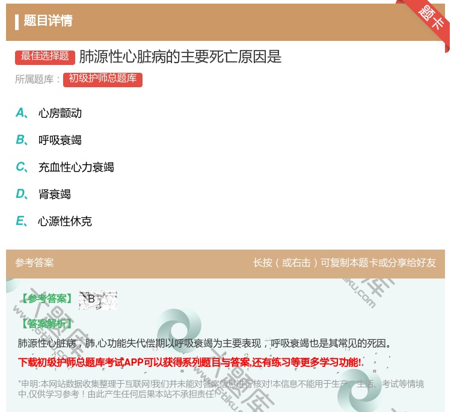Click the 长按（或右击）可复制本题卡 hint
This screenshot has width=451, height=412.
[345, 262]
